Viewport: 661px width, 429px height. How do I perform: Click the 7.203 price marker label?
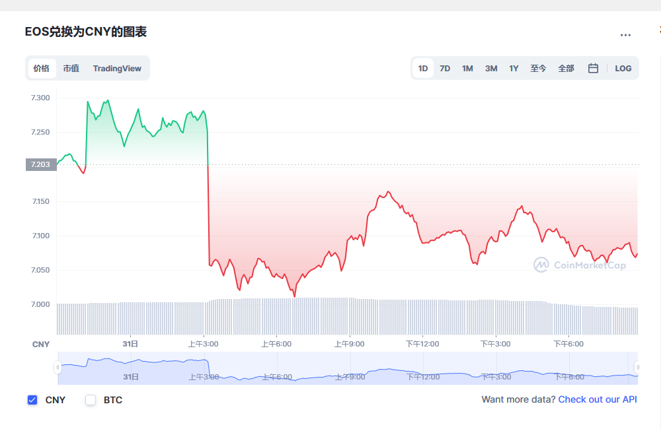tap(41, 164)
